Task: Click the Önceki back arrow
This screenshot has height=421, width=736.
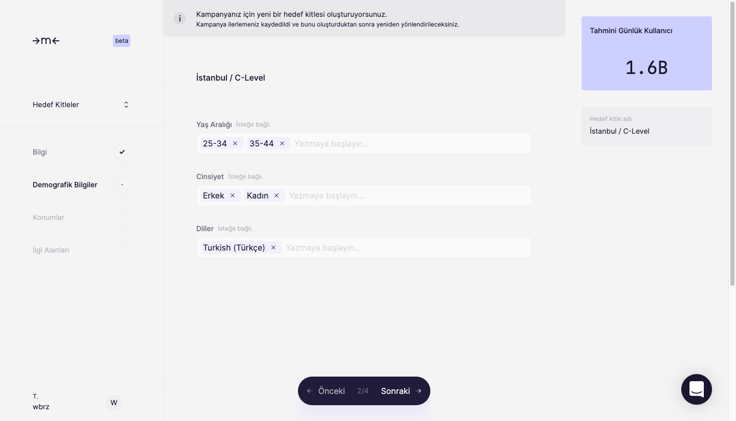Action: [310, 391]
